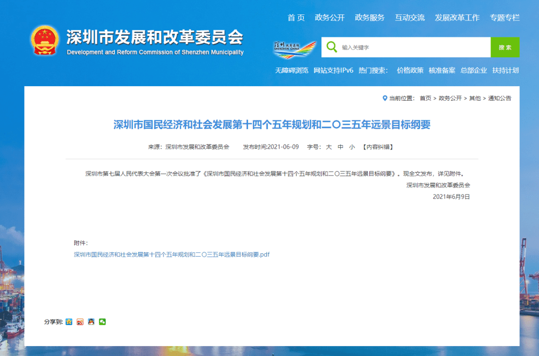The width and height of the screenshot is (539, 356).
Task: Go to 首页 in top navigation
Action: tap(296, 17)
